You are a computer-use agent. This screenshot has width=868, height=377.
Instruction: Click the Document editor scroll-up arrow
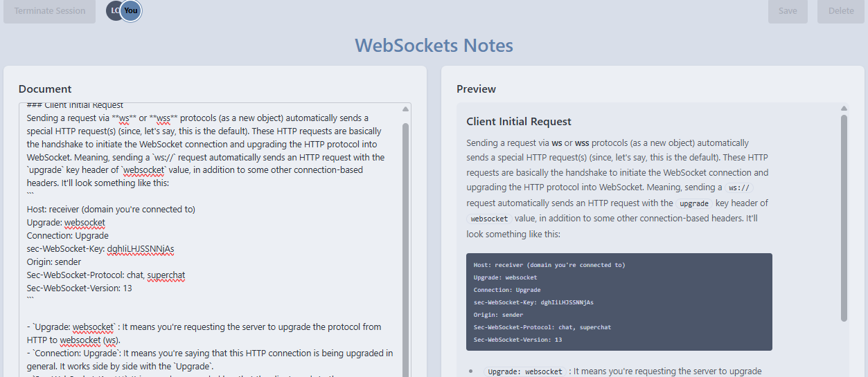[405, 109]
